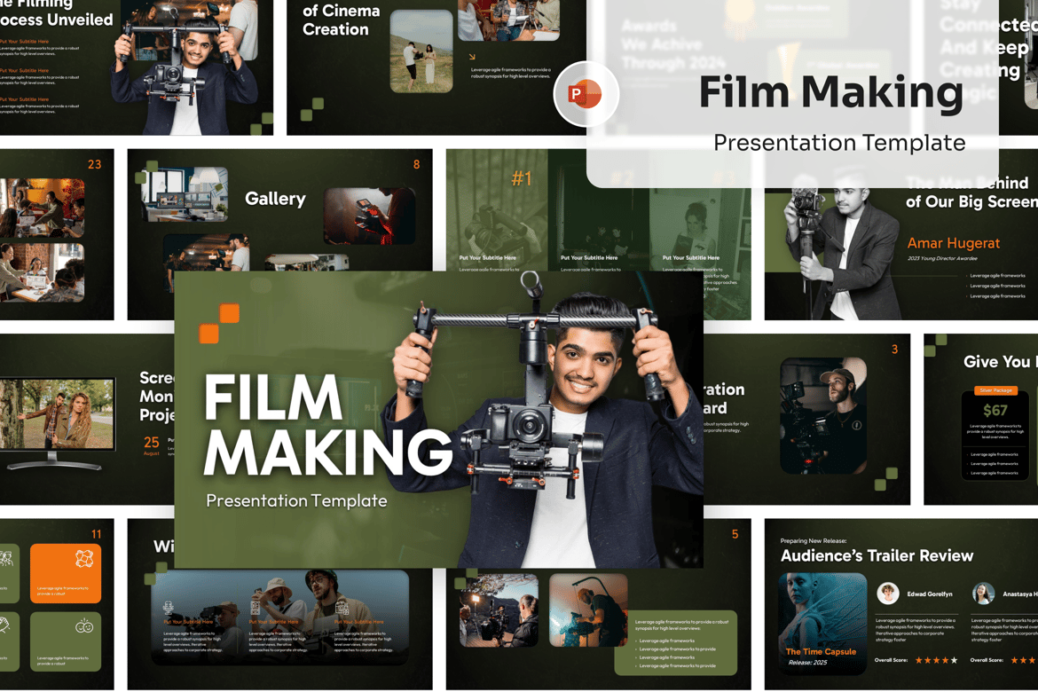This screenshot has height=692, width=1038.
Task: Click the orange-lit camera operator photo on slide 5
Action: (x=588, y=609)
